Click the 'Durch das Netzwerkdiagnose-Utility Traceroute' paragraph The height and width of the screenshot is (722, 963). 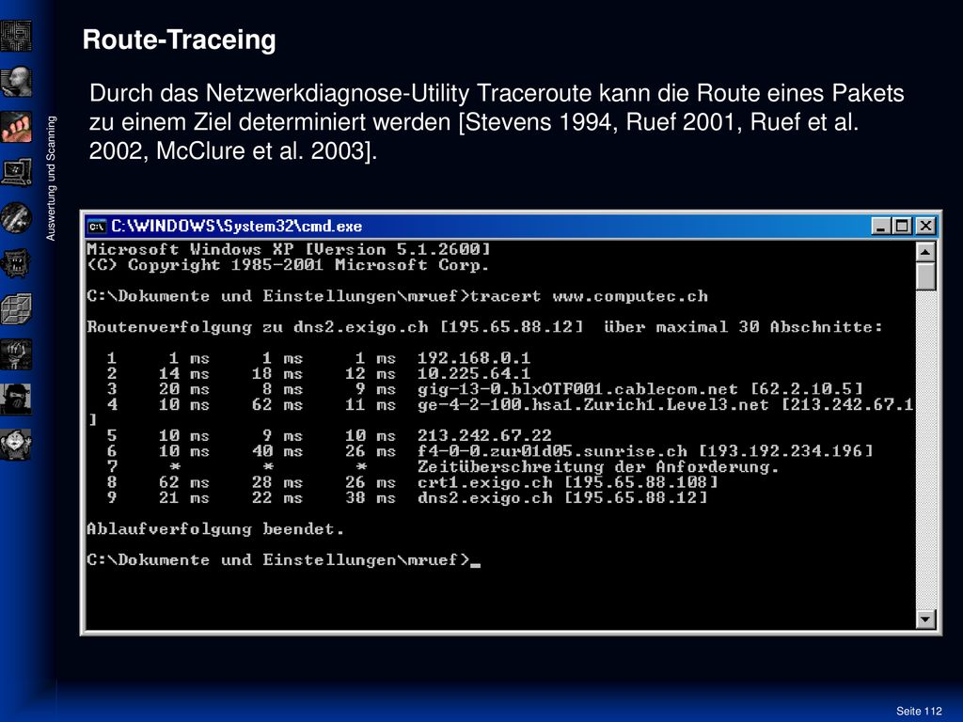(x=497, y=121)
